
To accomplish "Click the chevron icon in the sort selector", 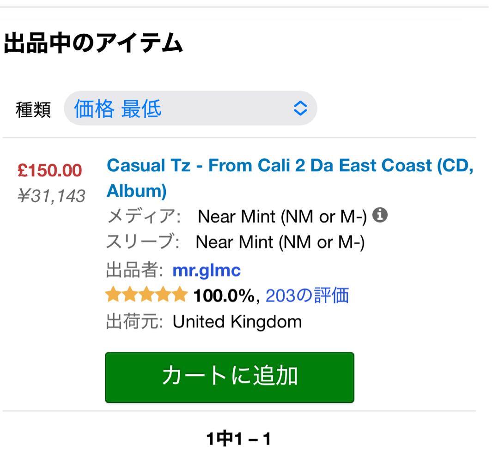I will click(299, 107).
